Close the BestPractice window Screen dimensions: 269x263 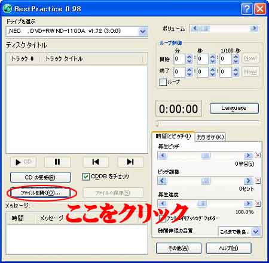260,9
